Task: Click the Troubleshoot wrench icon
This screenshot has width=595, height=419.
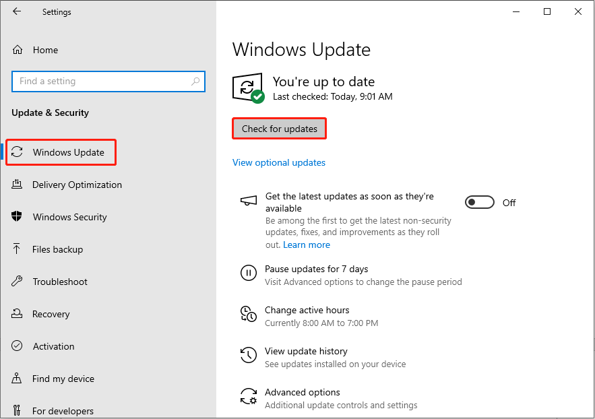Action: pos(17,282)
